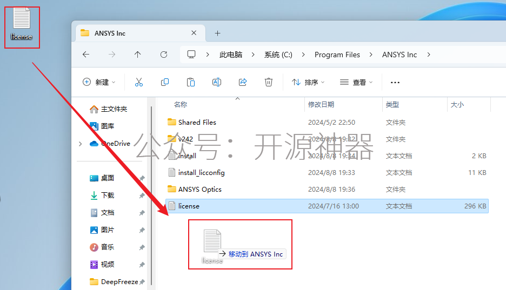506x290 pixels.
Task: Open the 查看 (View) dropdown
Action: coord(356,82)
